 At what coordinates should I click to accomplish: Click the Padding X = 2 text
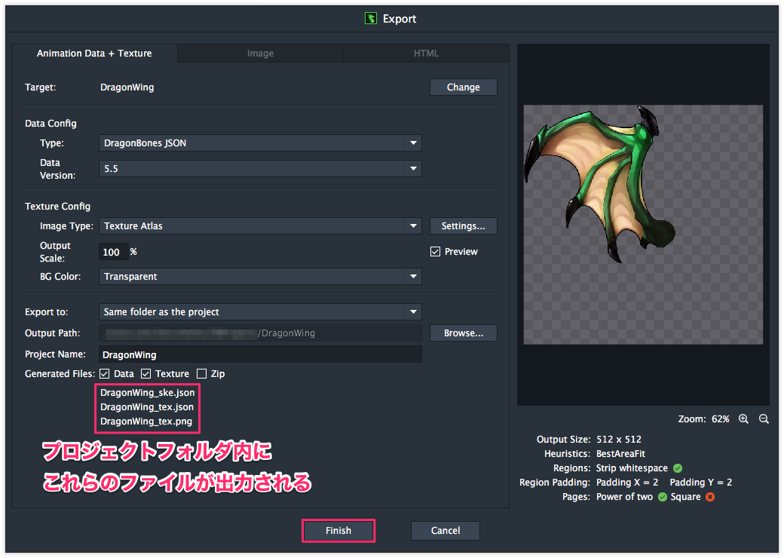point(627,483)
